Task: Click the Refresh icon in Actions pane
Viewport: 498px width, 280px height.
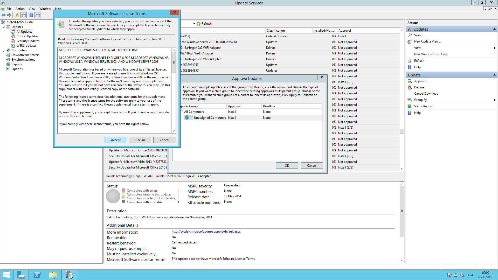Action: click(410, 61)
